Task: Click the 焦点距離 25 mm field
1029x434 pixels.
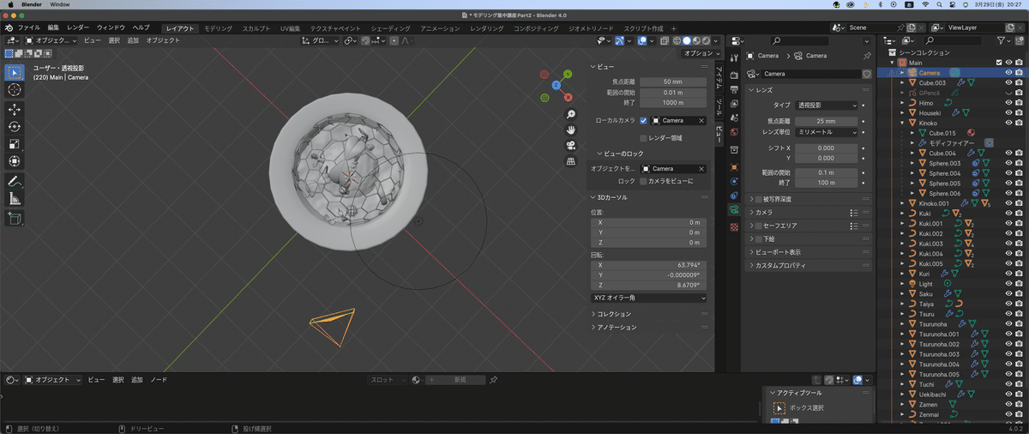Action: pos(827,121)
